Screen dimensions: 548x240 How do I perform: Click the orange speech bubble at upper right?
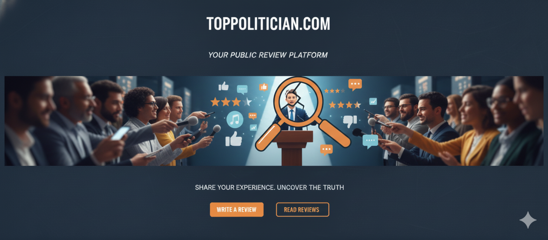[355, 85]
